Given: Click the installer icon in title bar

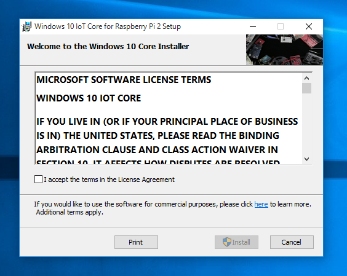Looking at the screenshot, I should (x=27, y=26).
